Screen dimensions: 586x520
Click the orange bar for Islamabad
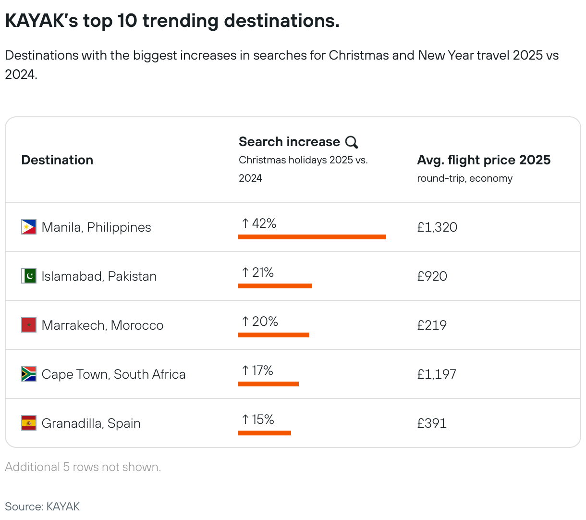click(275, 286)
